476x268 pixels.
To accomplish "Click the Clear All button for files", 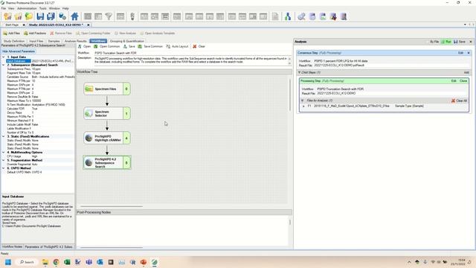I will pyautogui.click(x=459, y=100).
